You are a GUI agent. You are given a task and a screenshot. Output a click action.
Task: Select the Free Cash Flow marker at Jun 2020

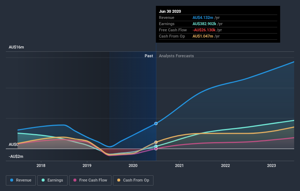(x=156, y=149)
